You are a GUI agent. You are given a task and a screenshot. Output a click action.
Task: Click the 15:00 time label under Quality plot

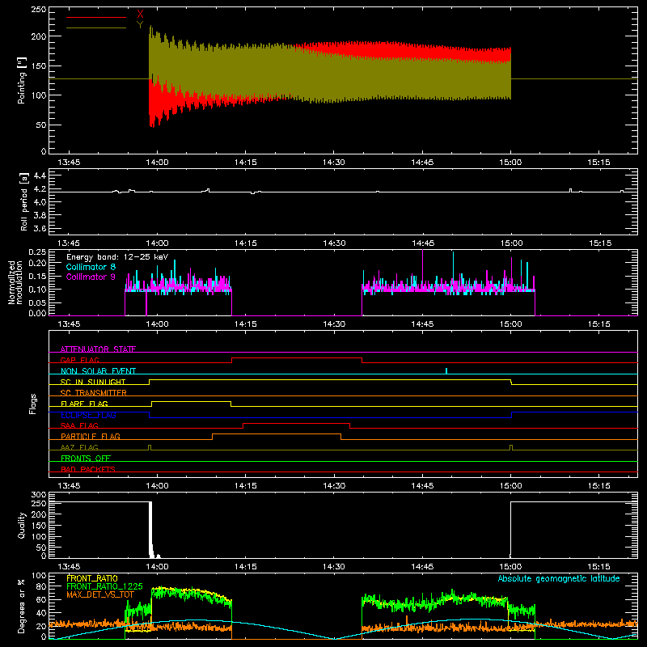[x=511, y=567]
